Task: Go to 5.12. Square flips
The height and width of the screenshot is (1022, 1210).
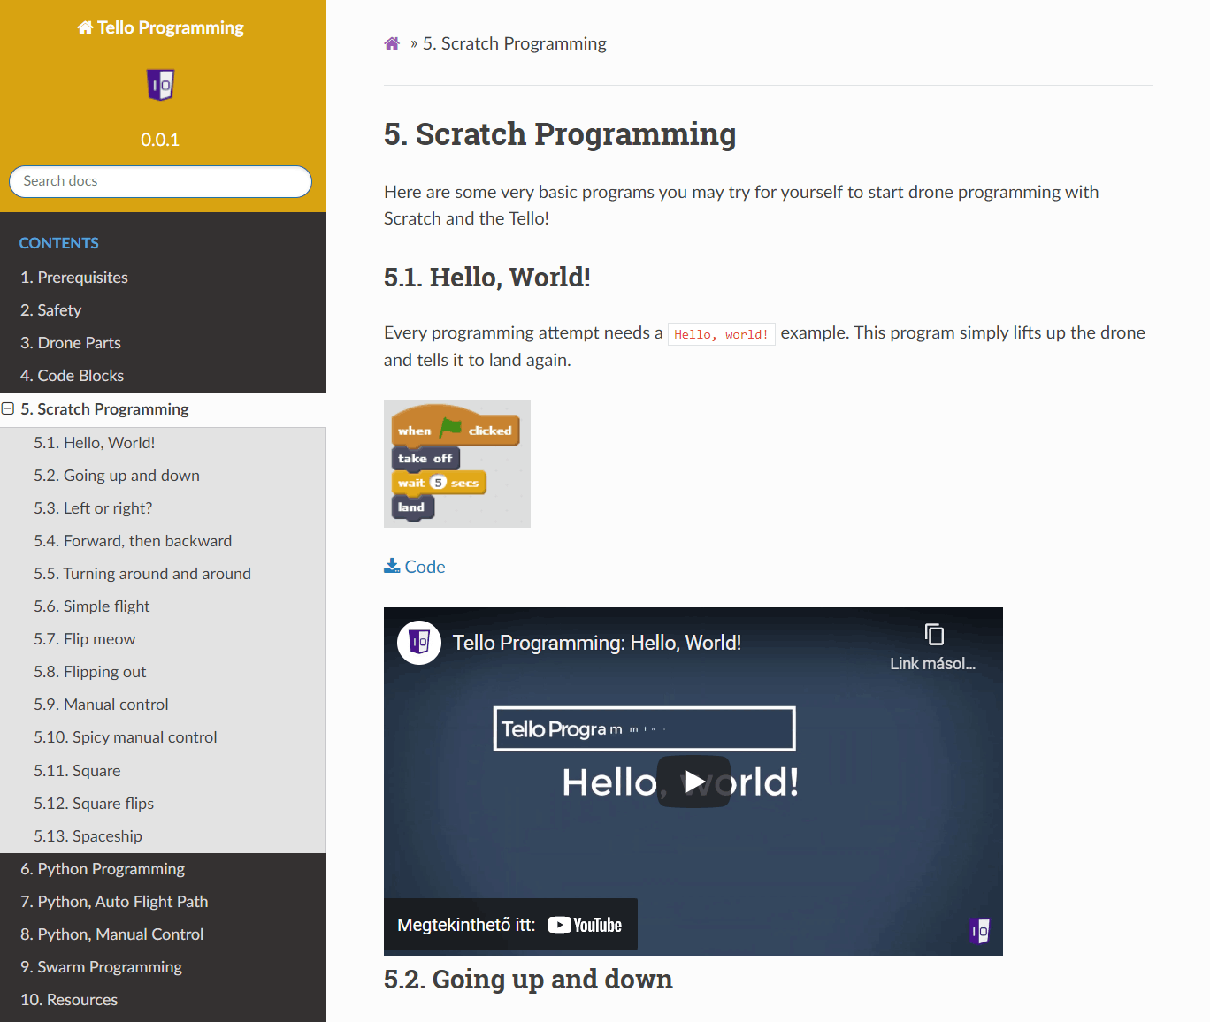Action: 163,804
